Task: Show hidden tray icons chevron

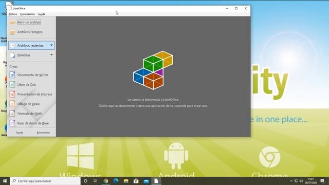Action: coord(291,181)
